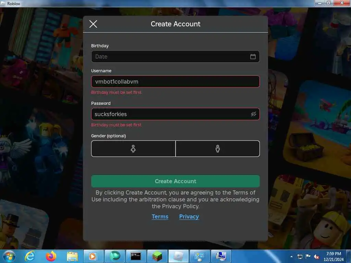Minimize the Roblox window
351x263 pixels.
pyautogui.click(x=320, y=3)
